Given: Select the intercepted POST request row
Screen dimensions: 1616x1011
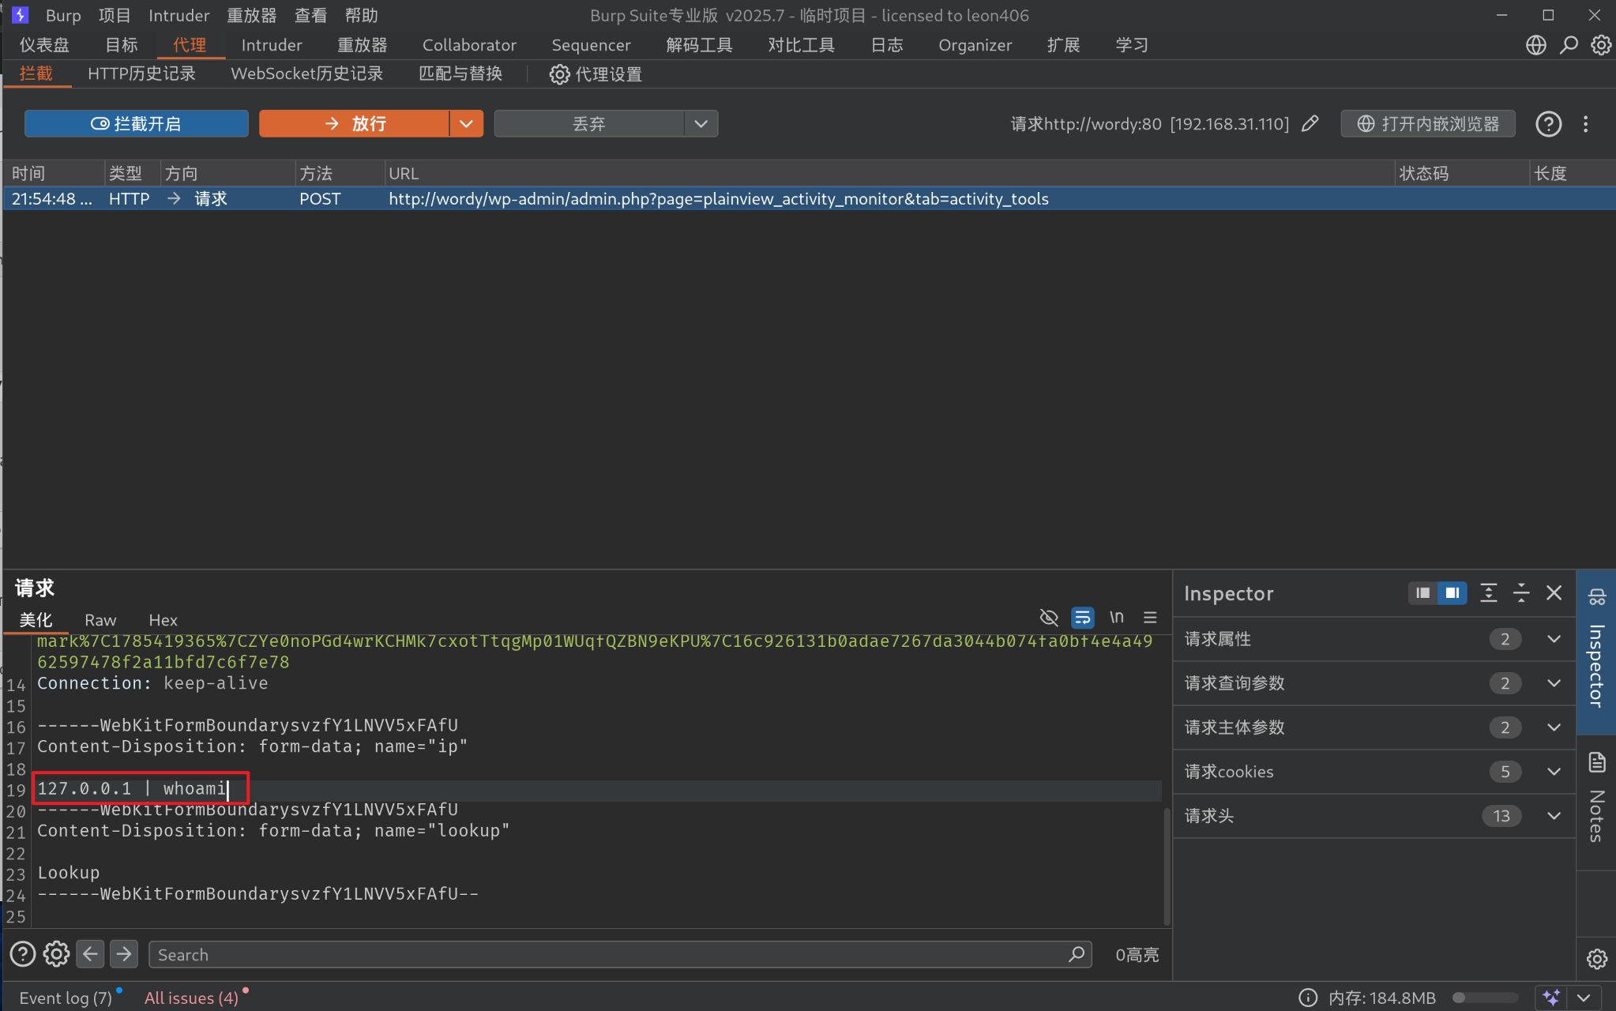Looking at the screenshot, I should [809, 198].
